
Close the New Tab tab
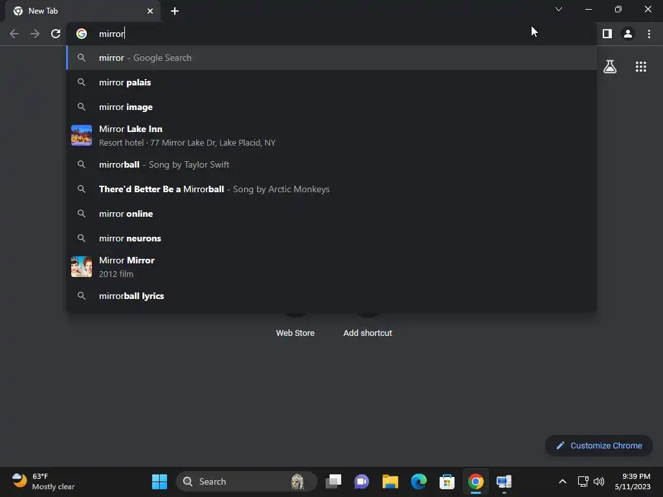150,11
